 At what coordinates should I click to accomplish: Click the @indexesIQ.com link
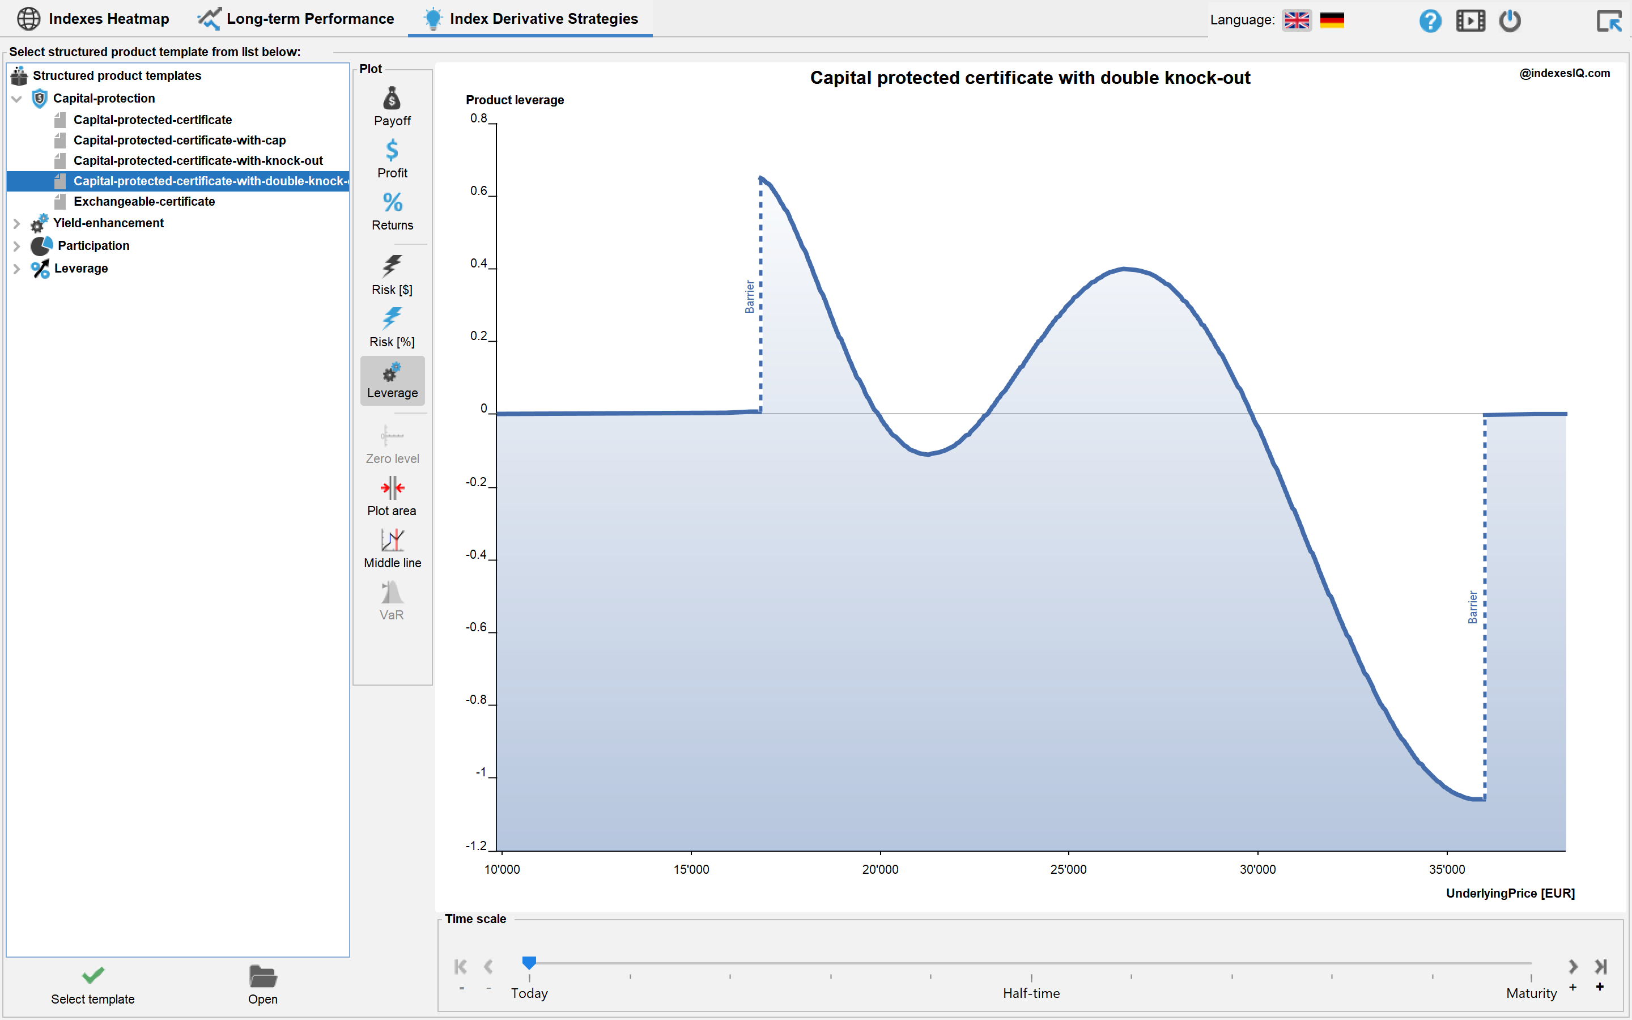(1565, 74)
